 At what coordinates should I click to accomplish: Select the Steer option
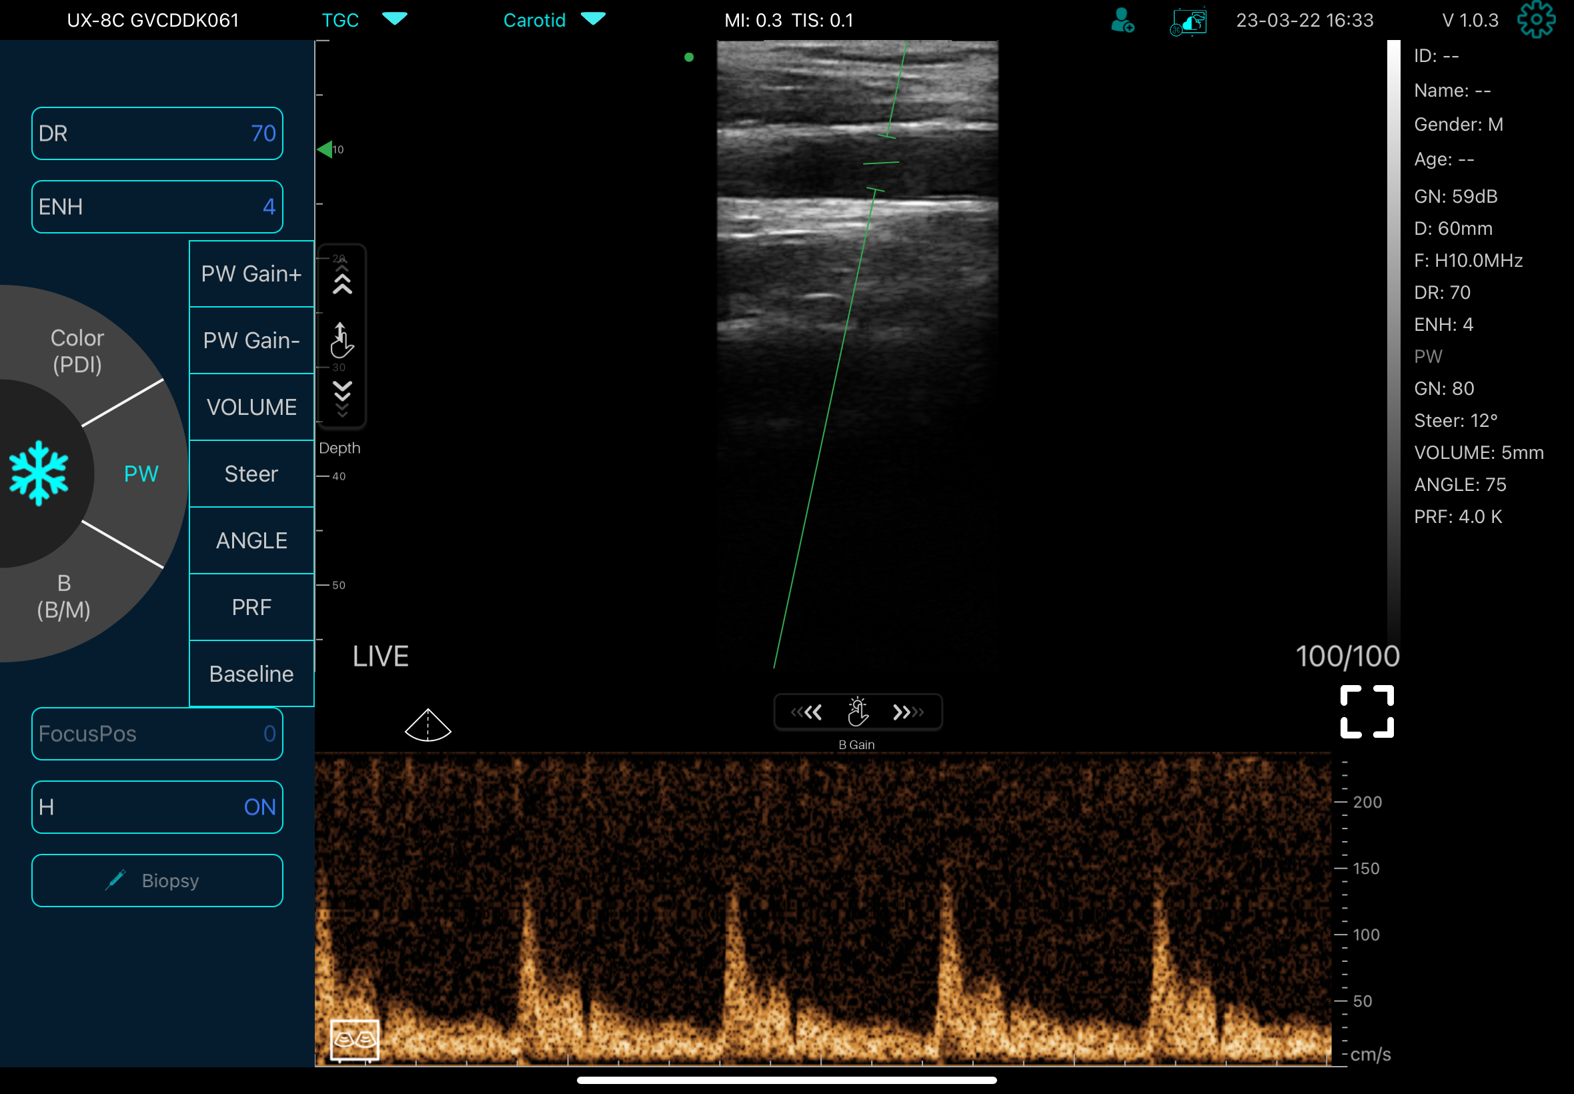[x=251, y=474]
